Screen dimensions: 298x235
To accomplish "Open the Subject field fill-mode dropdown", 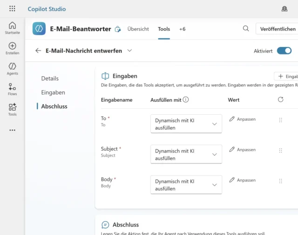I will 186,155.
